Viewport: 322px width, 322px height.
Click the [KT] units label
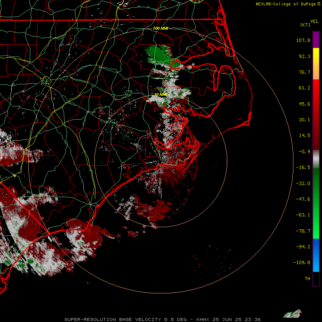306,25
